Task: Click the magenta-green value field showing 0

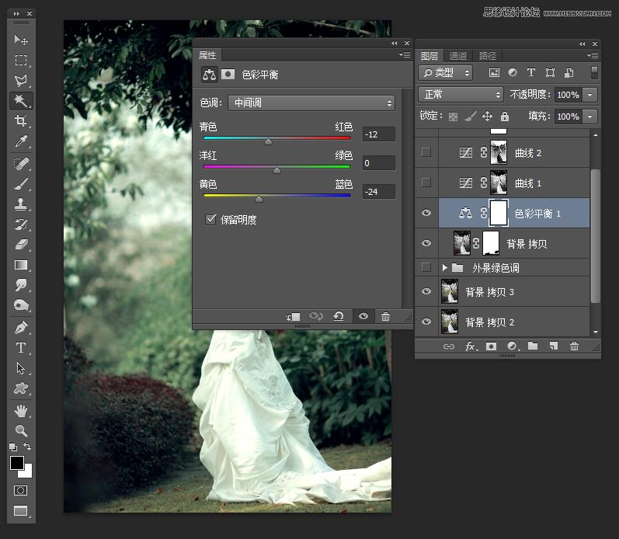Action: click(x=378, y=162)
